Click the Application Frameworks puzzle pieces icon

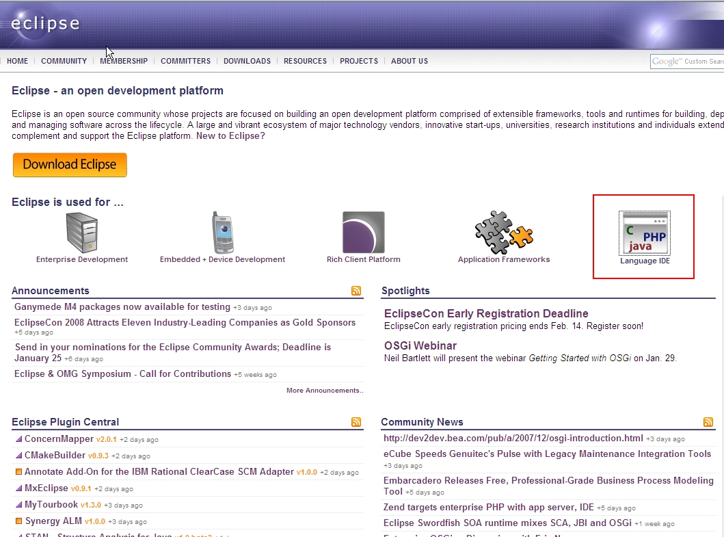(504, 233)
